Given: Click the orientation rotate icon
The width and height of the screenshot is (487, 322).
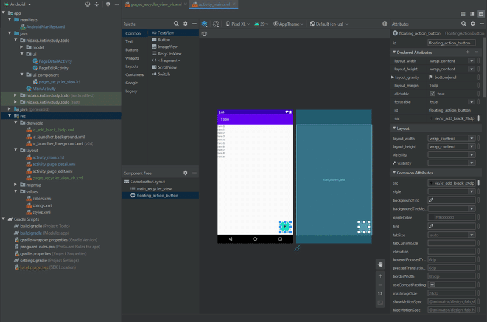Looking at the screenshot, I should point(216,24).
